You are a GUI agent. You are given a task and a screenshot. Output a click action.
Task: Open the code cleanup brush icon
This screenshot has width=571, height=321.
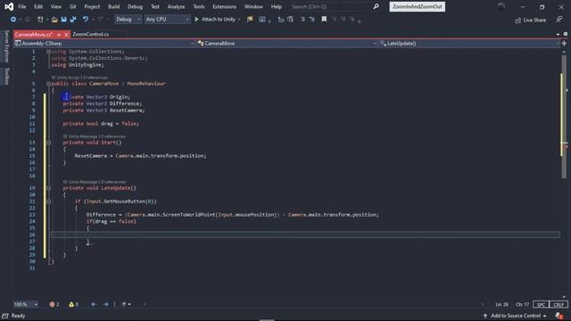point(124,304)
